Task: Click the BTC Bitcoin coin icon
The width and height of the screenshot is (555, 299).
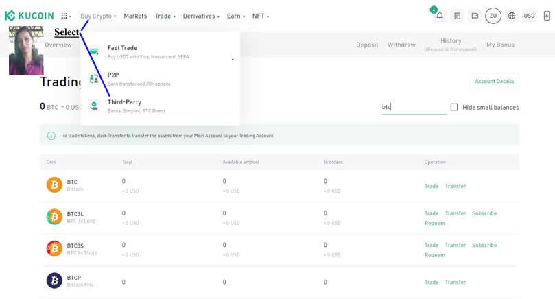Action: (x=54, y=184)
